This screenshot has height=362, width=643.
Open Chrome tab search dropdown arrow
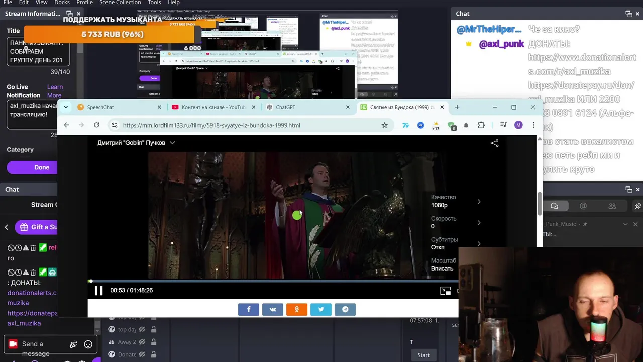click(66, 107)
